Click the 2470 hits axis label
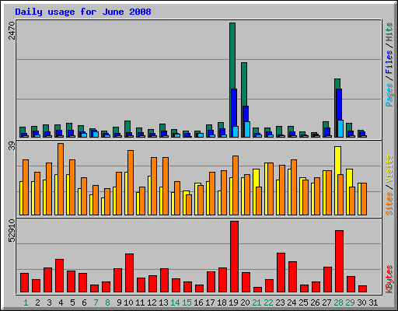Viewport: 398px width, 311px height. 12,30
